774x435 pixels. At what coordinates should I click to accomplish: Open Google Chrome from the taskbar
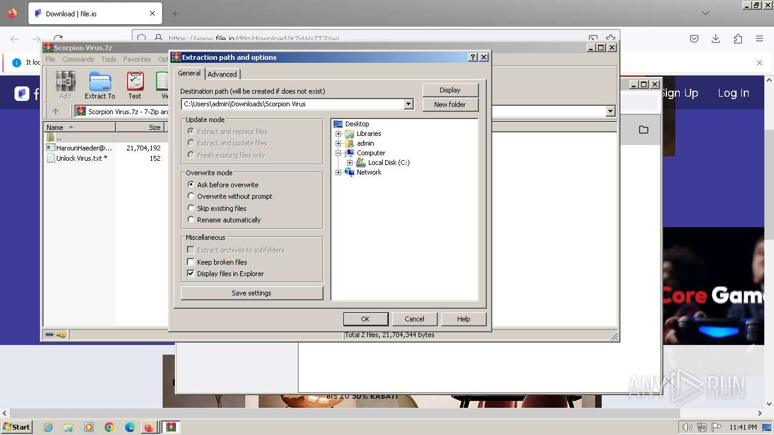pos(109,427)
